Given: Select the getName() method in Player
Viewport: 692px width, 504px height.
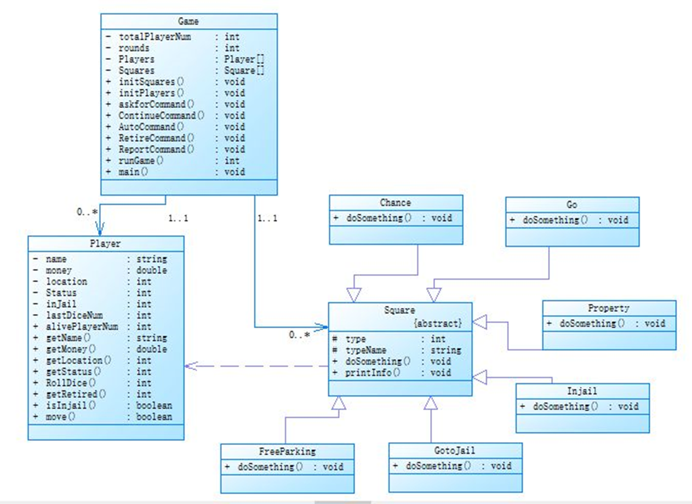Looking at the screenshot, I should 68,338.
